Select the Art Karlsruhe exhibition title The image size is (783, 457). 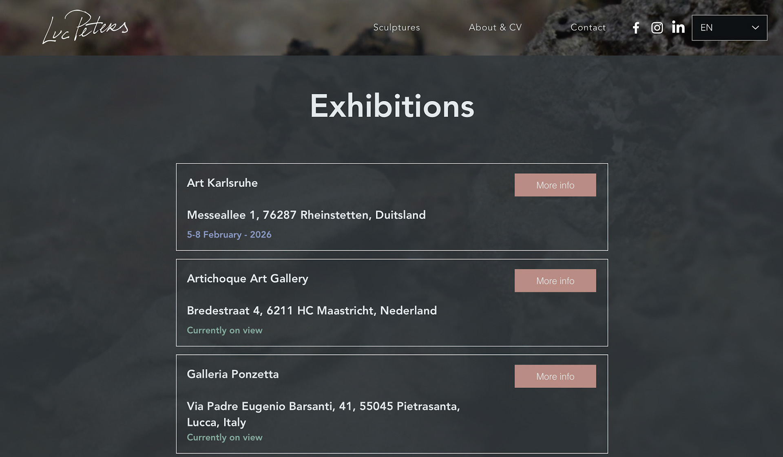pos(222,183)
